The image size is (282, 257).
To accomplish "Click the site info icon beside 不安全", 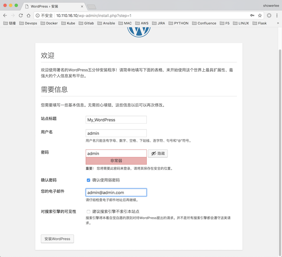I will 37,16.
